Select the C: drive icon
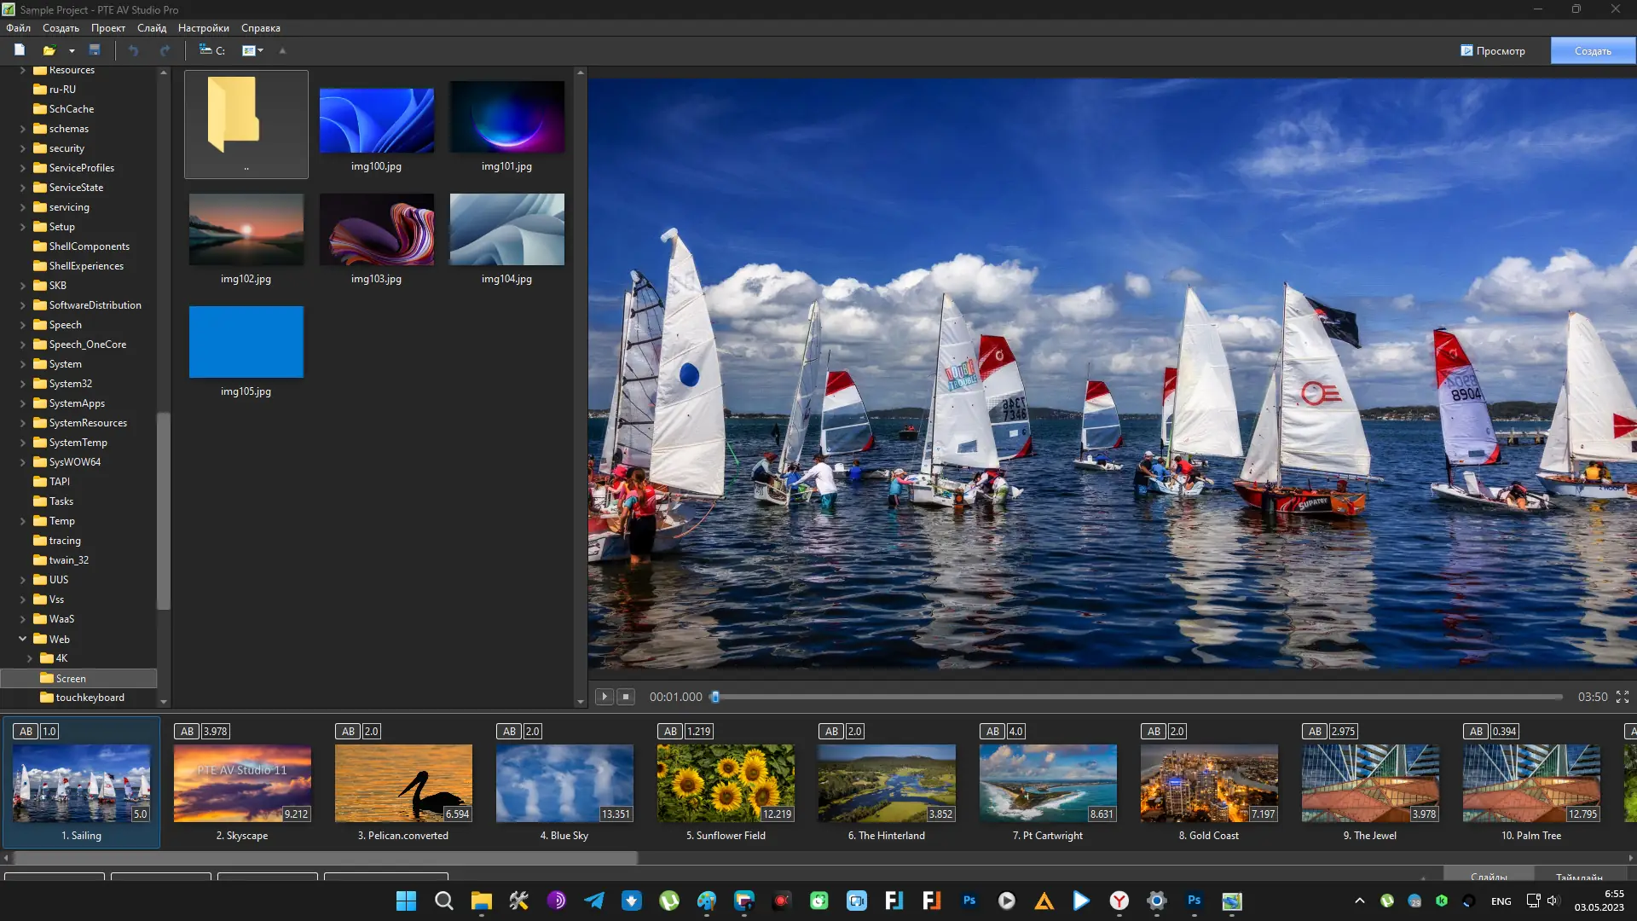This screenshot has width=1637, height=921. click(211, 50)
